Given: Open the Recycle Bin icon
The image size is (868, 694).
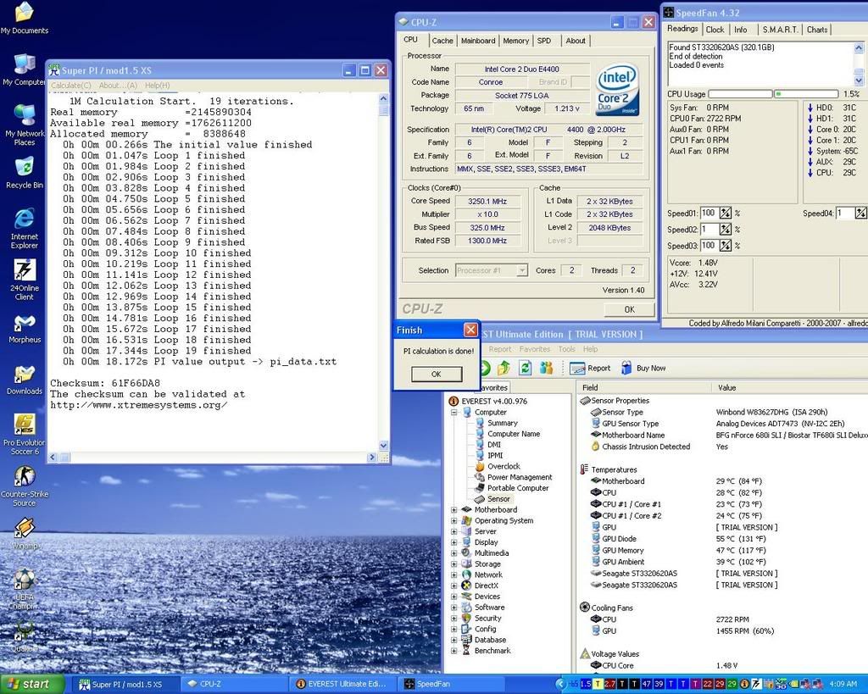Looking at the screenshot, I should (25, 173).
